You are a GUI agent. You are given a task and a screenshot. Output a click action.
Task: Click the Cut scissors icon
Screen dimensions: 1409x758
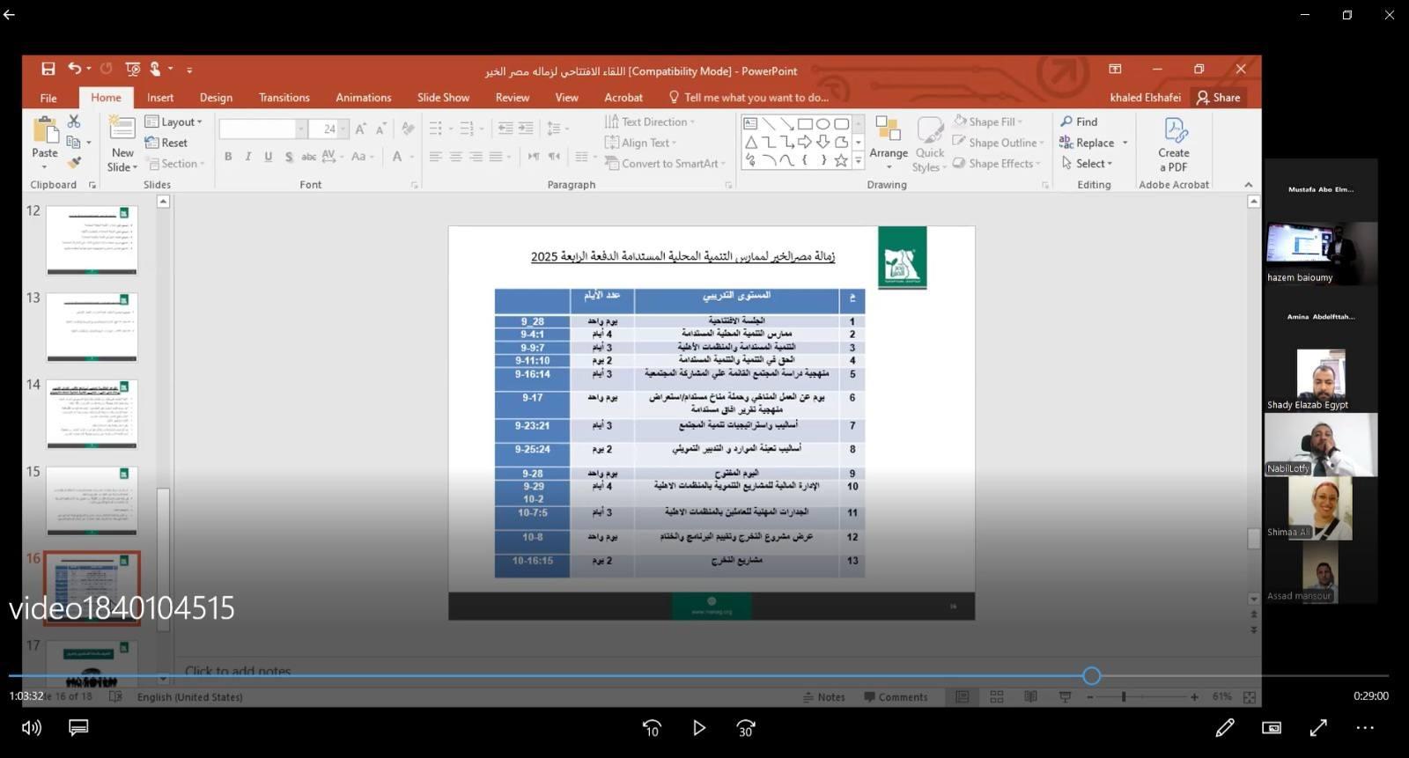74,121
